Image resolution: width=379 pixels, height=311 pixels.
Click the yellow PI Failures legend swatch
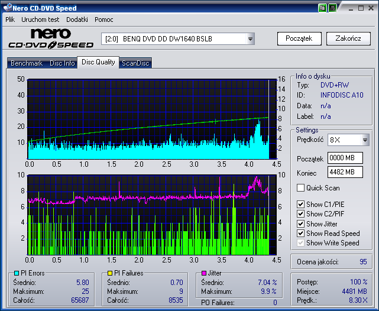[x=110, y=273]
